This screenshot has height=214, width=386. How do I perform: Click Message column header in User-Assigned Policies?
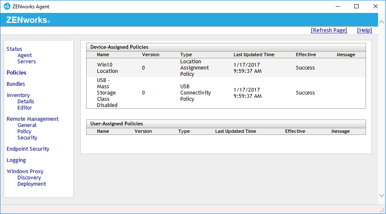(341, 131)
